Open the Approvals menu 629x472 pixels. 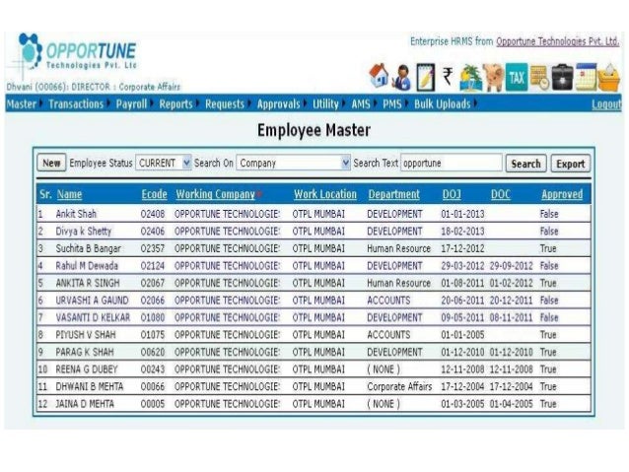(x=279, y=104)
